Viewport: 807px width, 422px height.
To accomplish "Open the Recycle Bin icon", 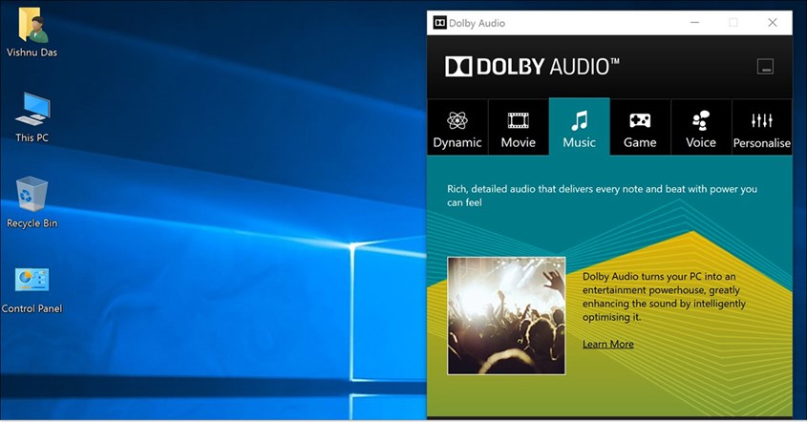I will [x=32, y=202].
